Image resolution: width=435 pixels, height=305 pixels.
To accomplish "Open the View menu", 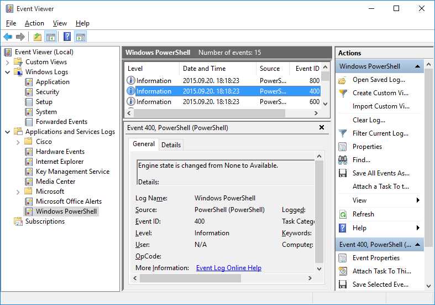I will click(x=60, y=23).
